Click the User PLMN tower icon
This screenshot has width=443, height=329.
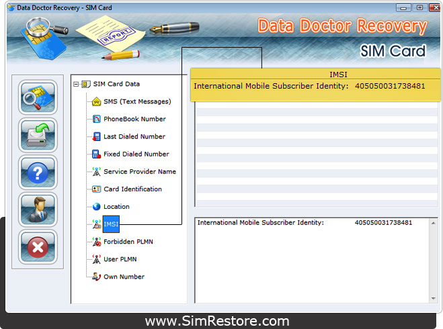[96, 259]
